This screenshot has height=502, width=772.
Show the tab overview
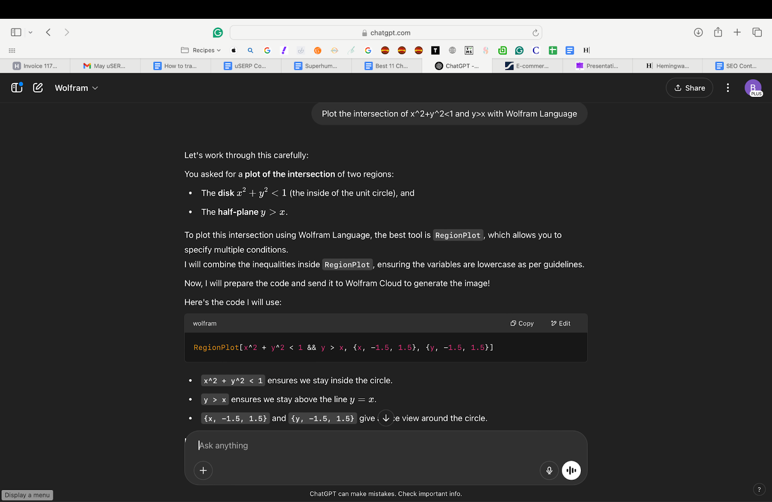point(757,32)
